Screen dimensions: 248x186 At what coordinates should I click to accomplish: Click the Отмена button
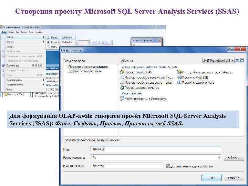pos(234,178)
